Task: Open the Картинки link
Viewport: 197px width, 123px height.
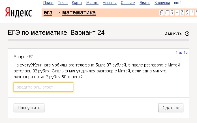Action: click(162, 3)
